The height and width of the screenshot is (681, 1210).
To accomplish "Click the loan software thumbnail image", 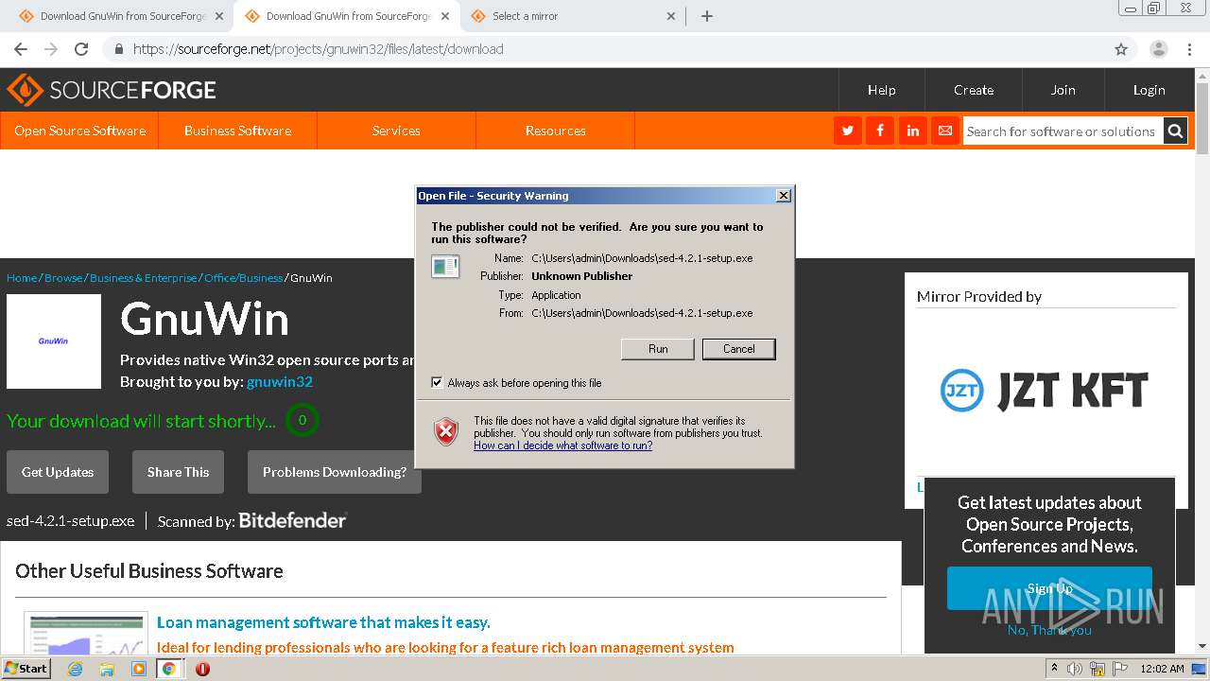I will [86, 633].
